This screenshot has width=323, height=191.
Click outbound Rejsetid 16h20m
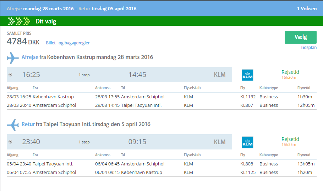click(x=290, y=75)
